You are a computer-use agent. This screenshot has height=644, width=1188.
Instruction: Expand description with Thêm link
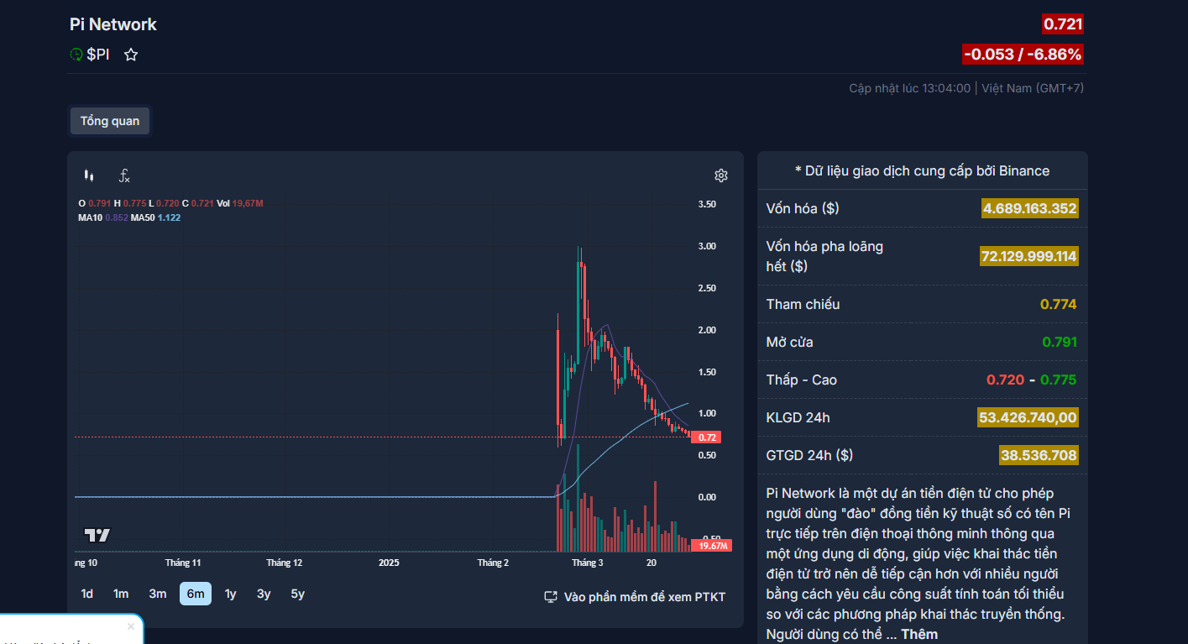[919, 634]
